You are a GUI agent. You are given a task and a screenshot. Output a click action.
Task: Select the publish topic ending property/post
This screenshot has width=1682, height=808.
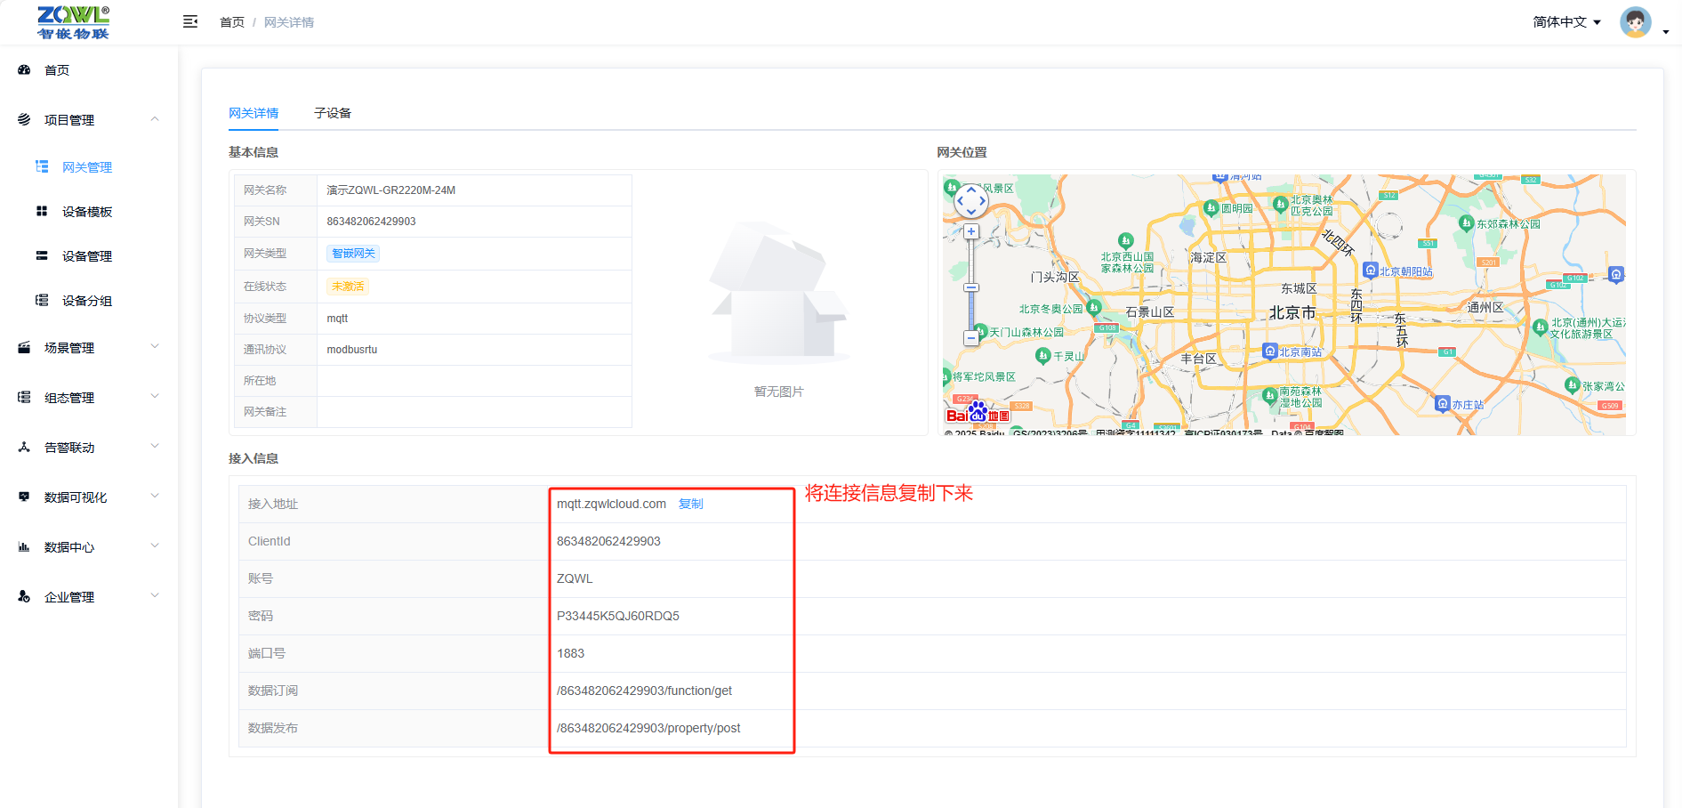(x=648, y=728)
